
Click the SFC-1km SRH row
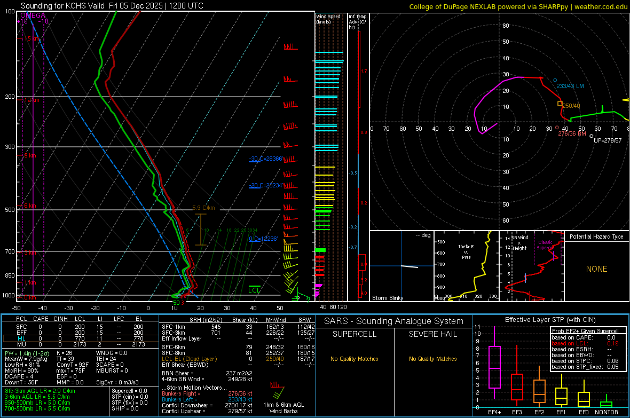pos(238,327)
